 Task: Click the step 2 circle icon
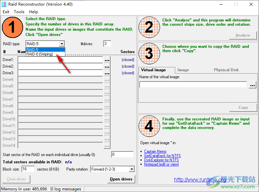point(149,27)
